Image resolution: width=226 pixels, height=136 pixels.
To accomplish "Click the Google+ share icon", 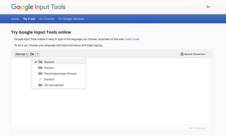I will [209, 7].
